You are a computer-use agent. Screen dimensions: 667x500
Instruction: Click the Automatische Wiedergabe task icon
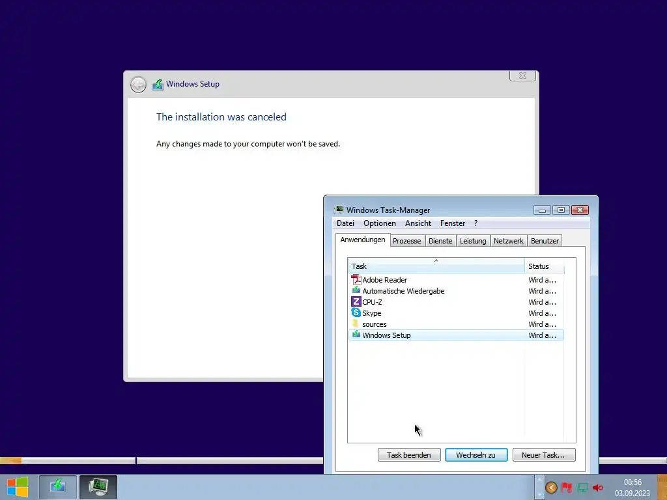[356, 290]
